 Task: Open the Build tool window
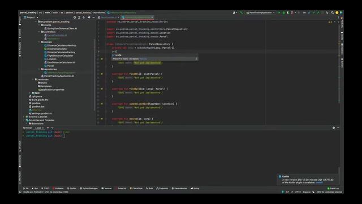(x=149, y=189)
